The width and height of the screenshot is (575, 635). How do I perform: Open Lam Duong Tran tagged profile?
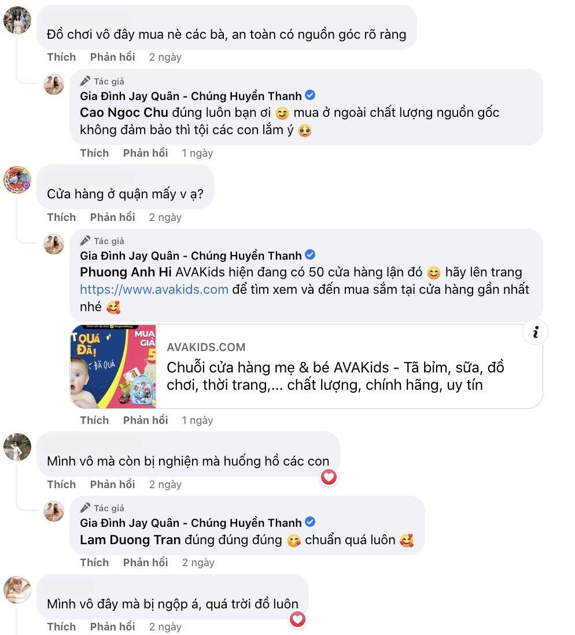(131, 540)
